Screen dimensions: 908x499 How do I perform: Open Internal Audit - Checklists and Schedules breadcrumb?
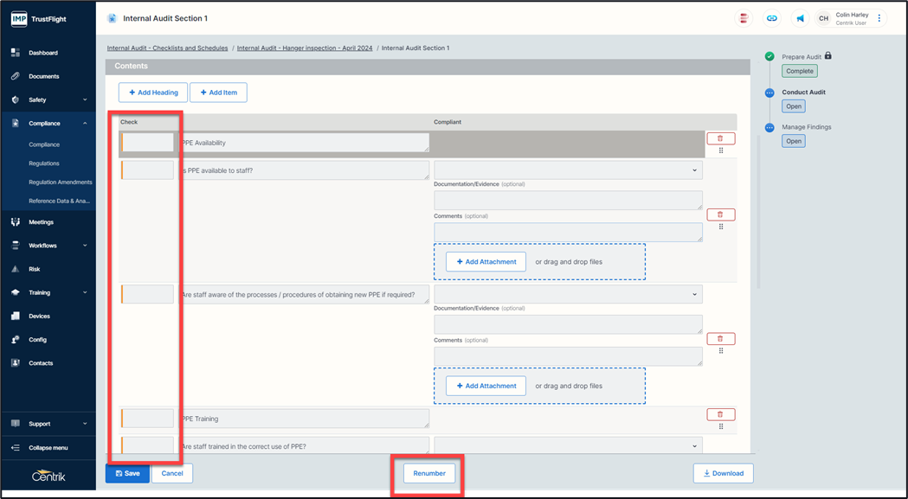coord(167,48)
